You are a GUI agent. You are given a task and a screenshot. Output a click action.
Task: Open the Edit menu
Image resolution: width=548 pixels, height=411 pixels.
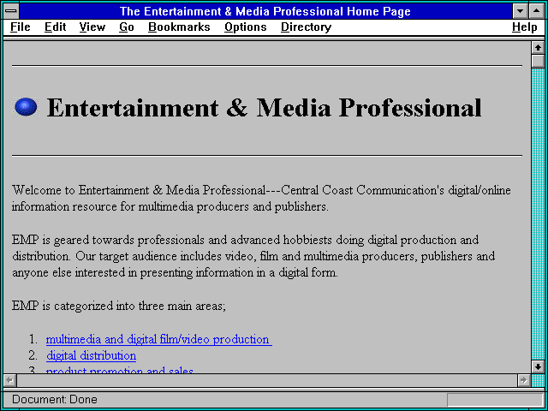pyautogui.click(x=55, y=27)
